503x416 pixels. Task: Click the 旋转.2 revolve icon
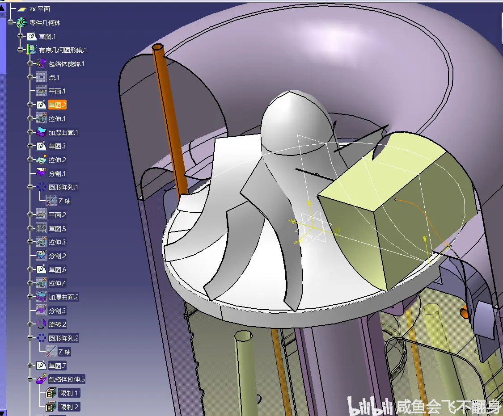tap(41, 324)
